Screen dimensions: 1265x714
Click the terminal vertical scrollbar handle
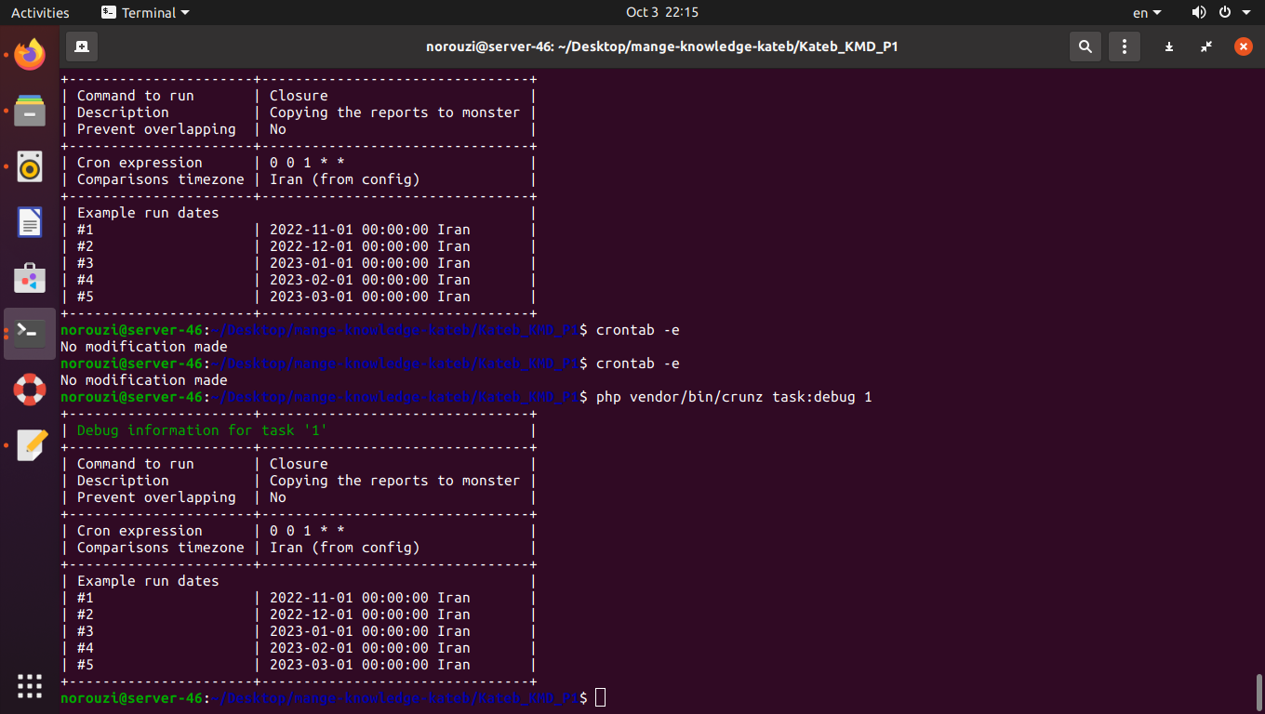point(1258,692)
